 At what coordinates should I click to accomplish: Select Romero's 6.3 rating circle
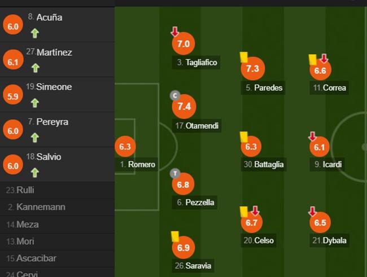(x=125, y=147)
